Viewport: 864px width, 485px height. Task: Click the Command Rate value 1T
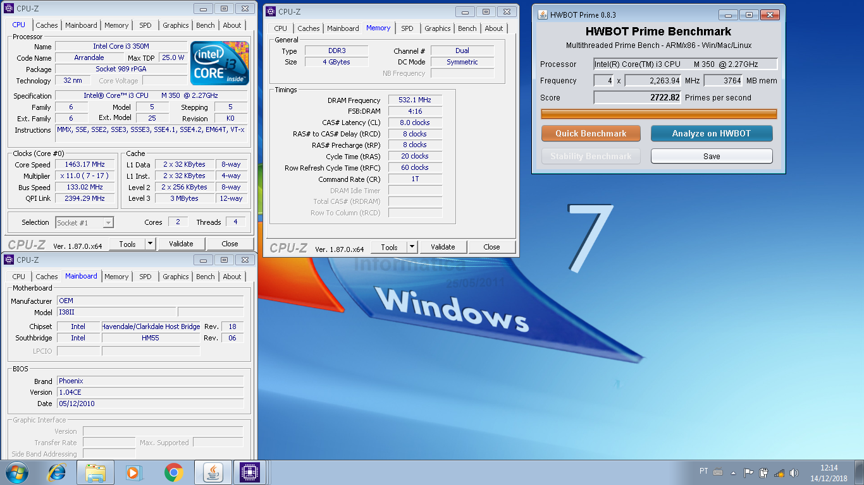415,179
